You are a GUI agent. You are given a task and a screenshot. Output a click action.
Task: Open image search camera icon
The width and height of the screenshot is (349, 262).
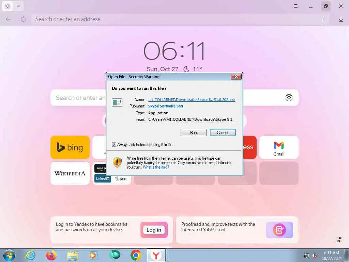289,98
